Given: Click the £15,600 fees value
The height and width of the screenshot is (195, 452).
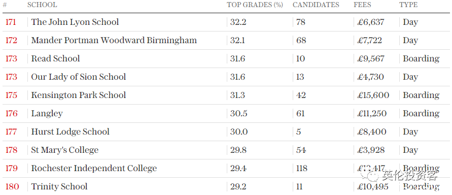Looking at the screenshot, I should pos(373,95).
